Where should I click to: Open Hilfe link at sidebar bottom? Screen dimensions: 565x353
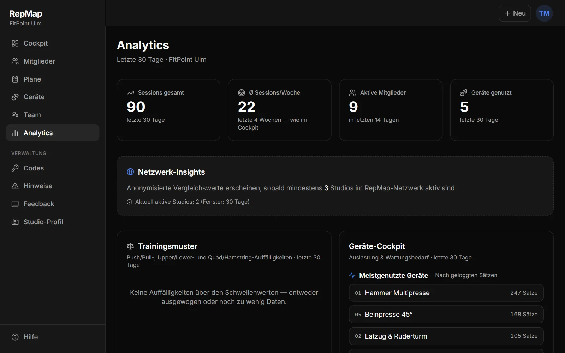click(x=52, y=337)
